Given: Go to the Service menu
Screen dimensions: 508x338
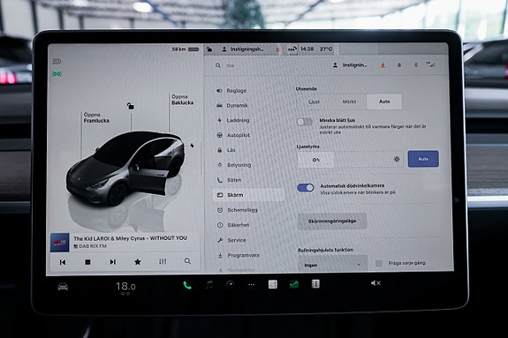Looking at the screenshot, I should 231,240.
